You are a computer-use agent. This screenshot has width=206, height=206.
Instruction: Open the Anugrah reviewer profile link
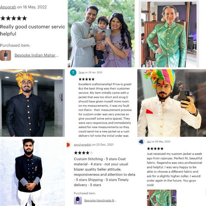(x=8, y=7)
